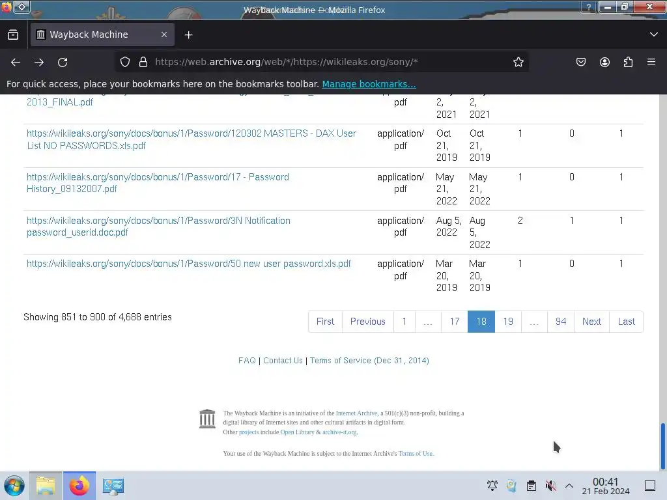Viewport: 667px width, 500px height.
Task: Go back with the browser back arrow
Action: 16,62
